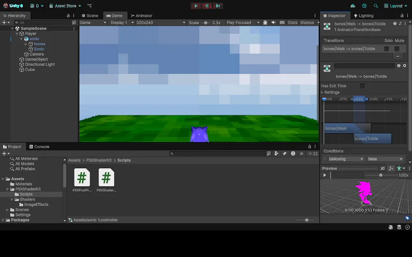Toggle Mute Audio speaker icon in Game view
The image size is (412, 257).
tap(274, 22)
